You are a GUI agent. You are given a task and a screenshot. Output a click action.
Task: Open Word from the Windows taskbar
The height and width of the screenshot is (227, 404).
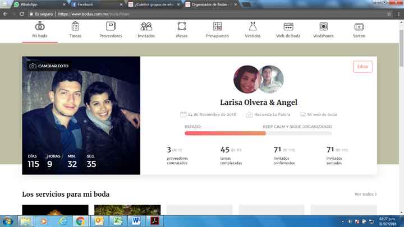(x=136, y=221)
